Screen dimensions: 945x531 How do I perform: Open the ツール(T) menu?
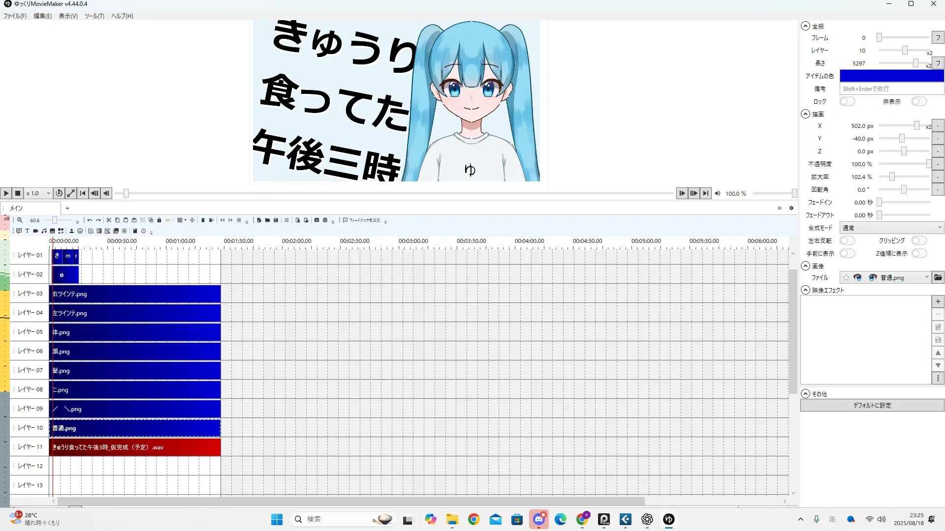click(94, 16)
